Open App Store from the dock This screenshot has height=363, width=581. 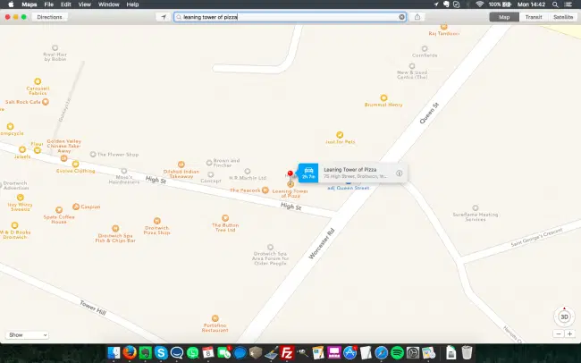pyautogui.click(x=349, y=352)
